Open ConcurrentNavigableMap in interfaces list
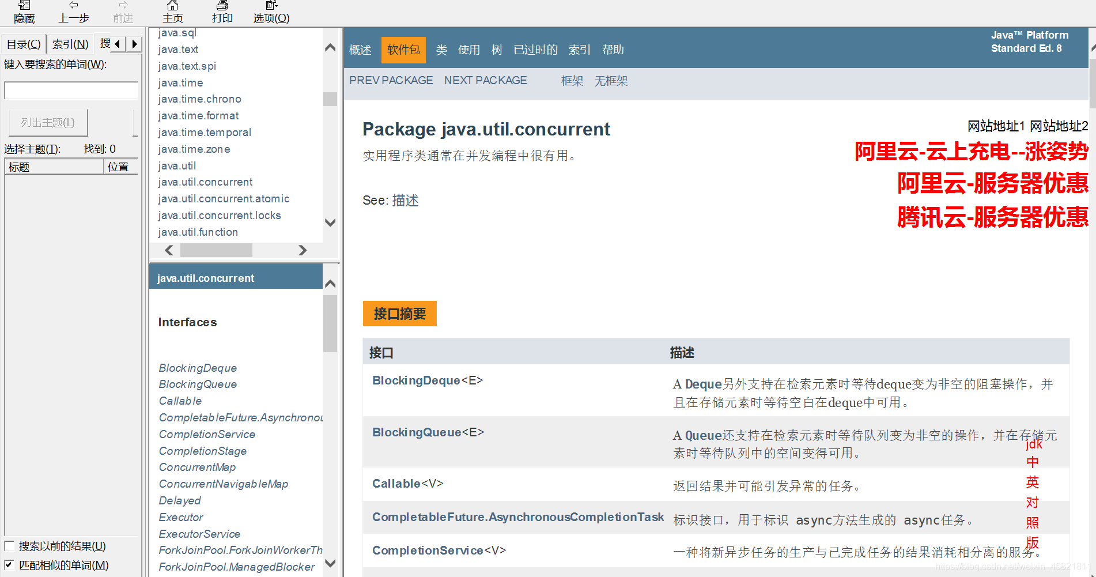The image size is (1096, 577). [224, 484]
